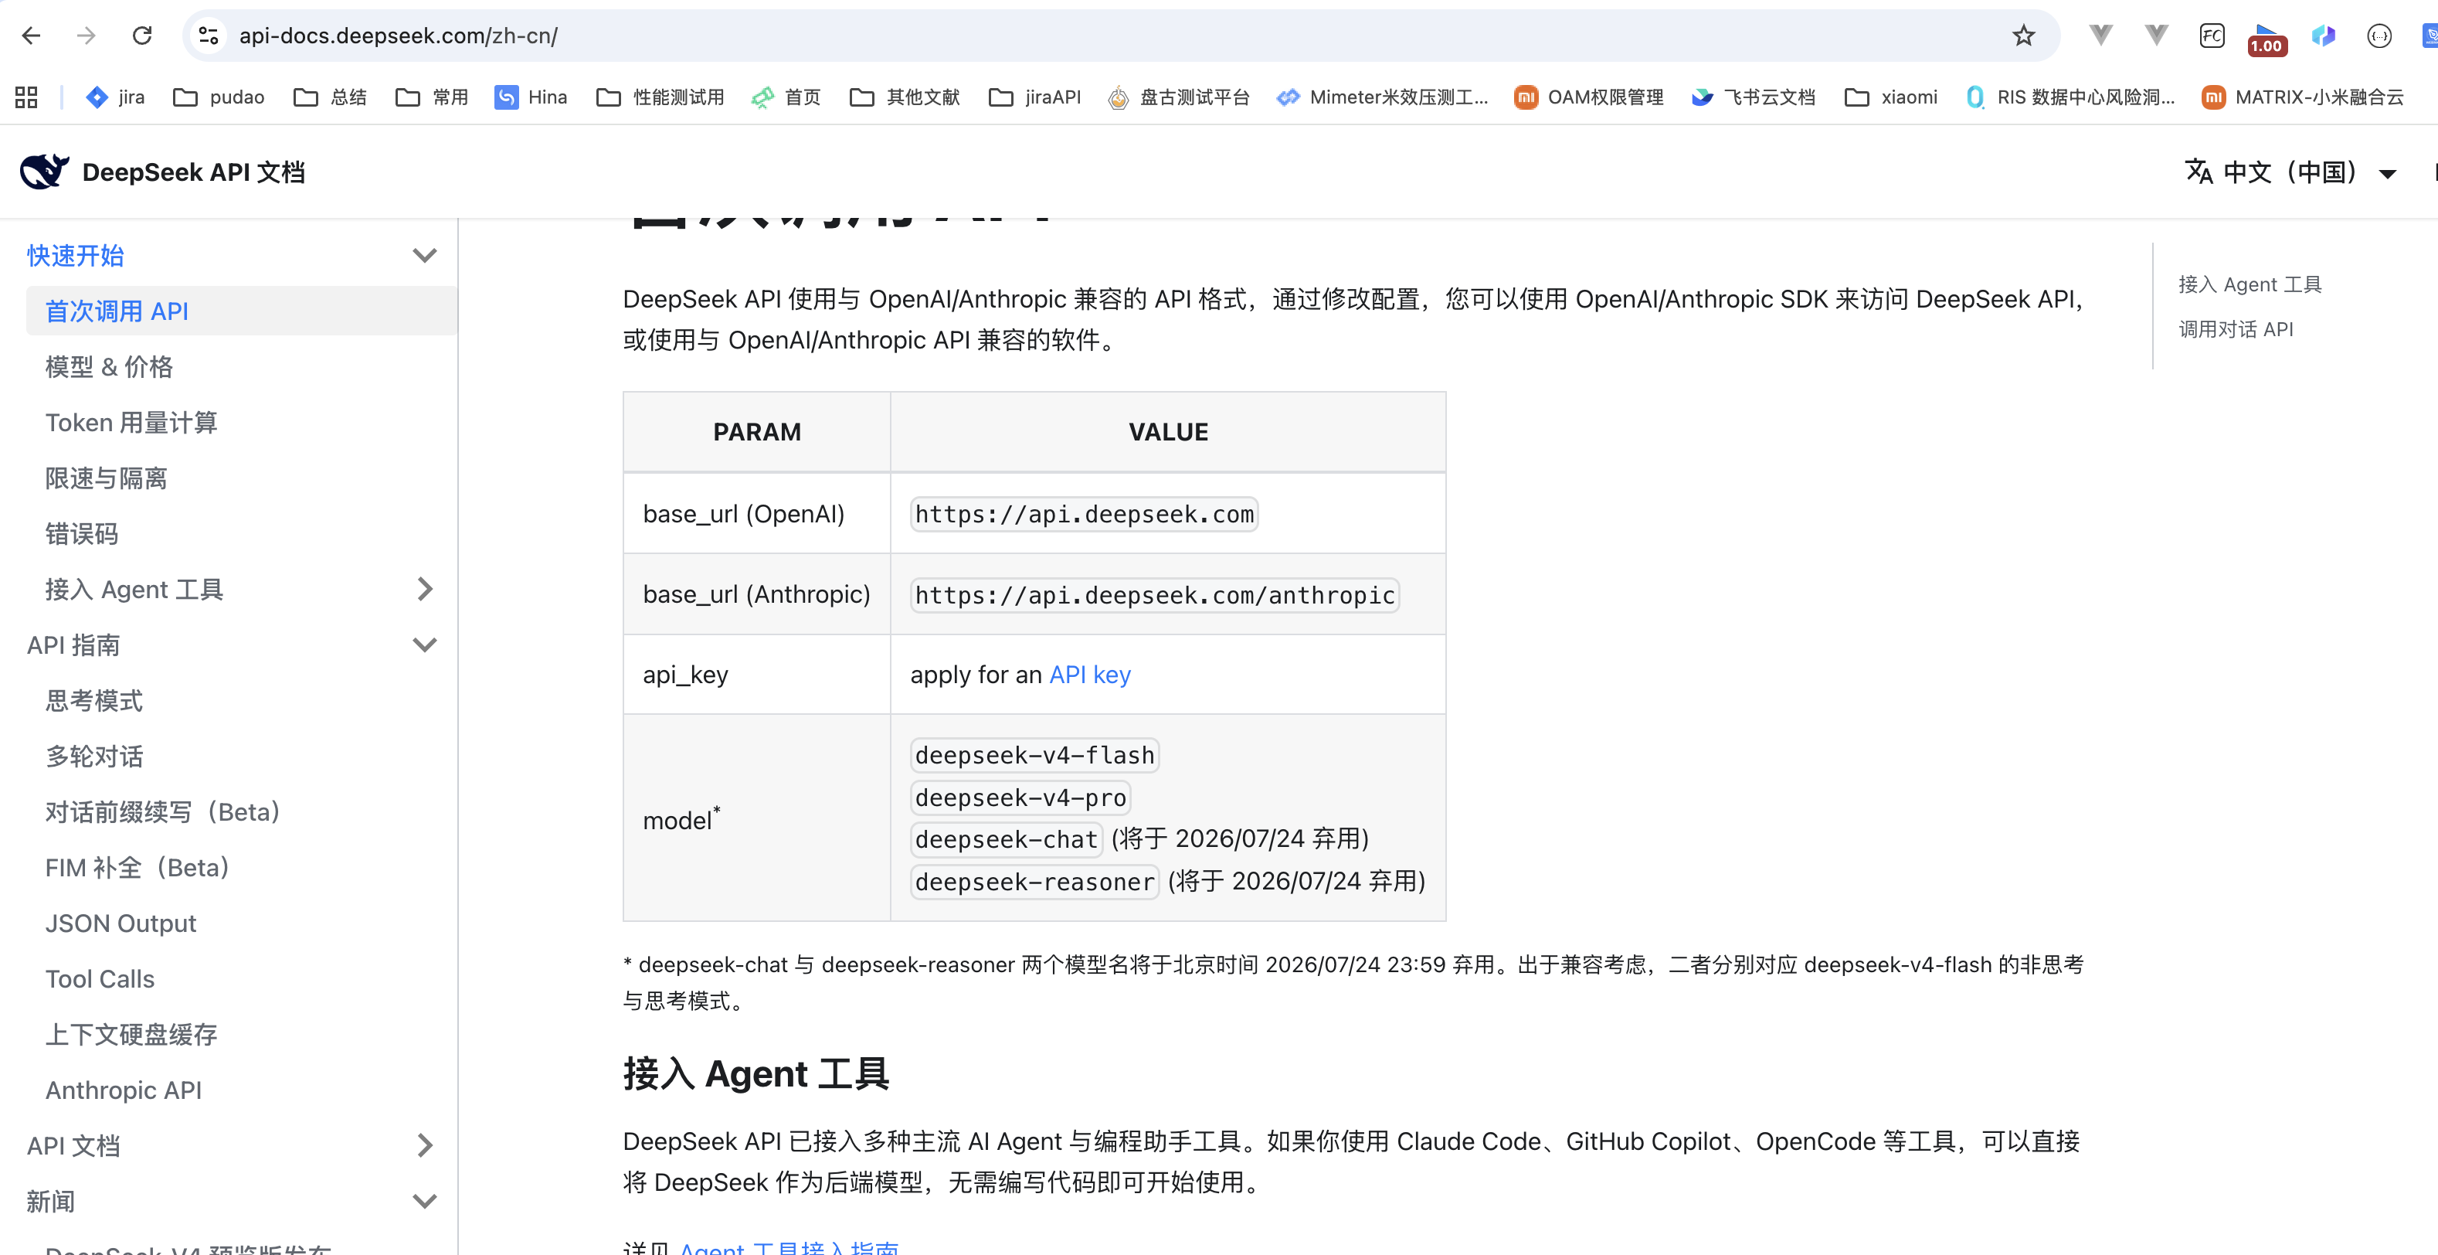Open the 盘古测试平台 bookmark

1180,97
